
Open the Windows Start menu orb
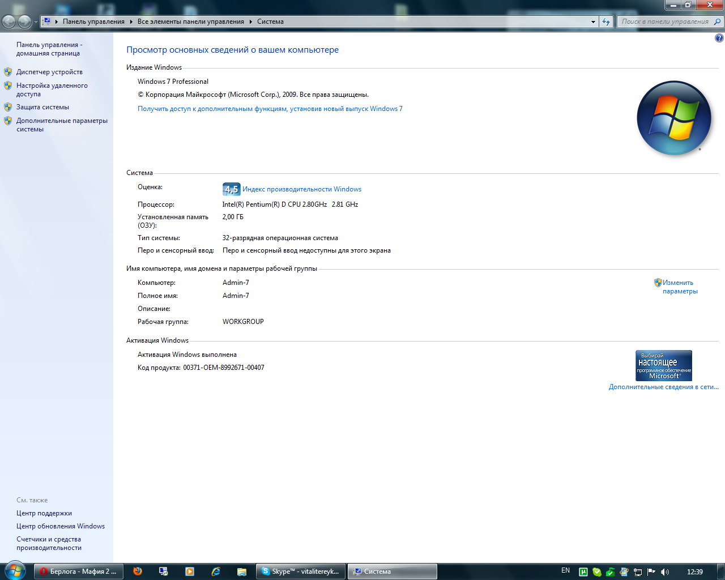(x=15, y=571)
